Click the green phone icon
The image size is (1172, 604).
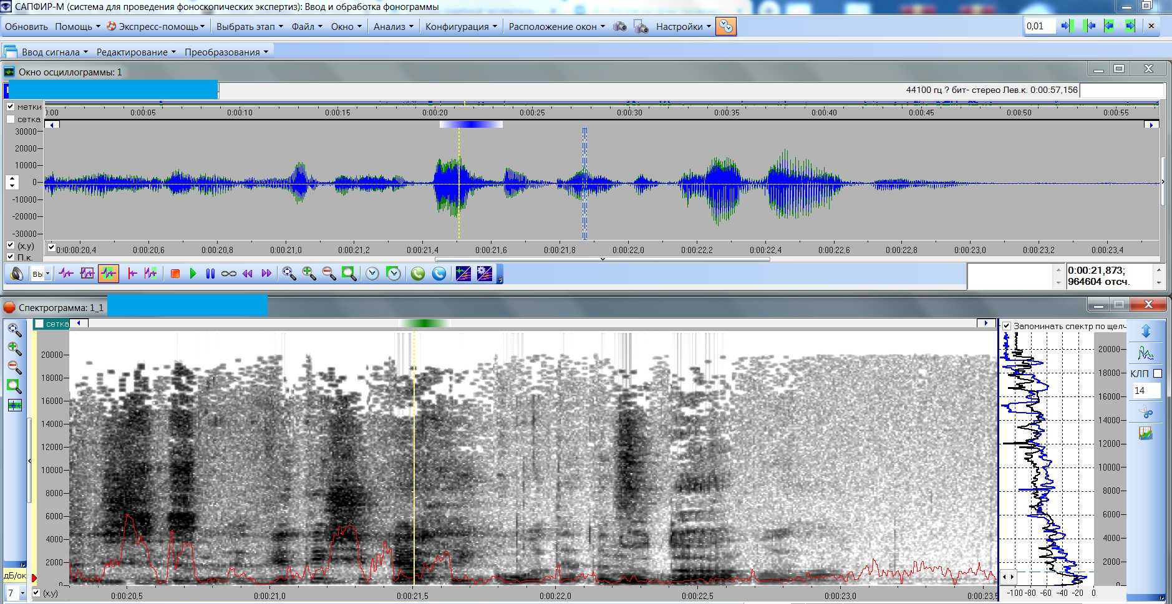point(418,274)
